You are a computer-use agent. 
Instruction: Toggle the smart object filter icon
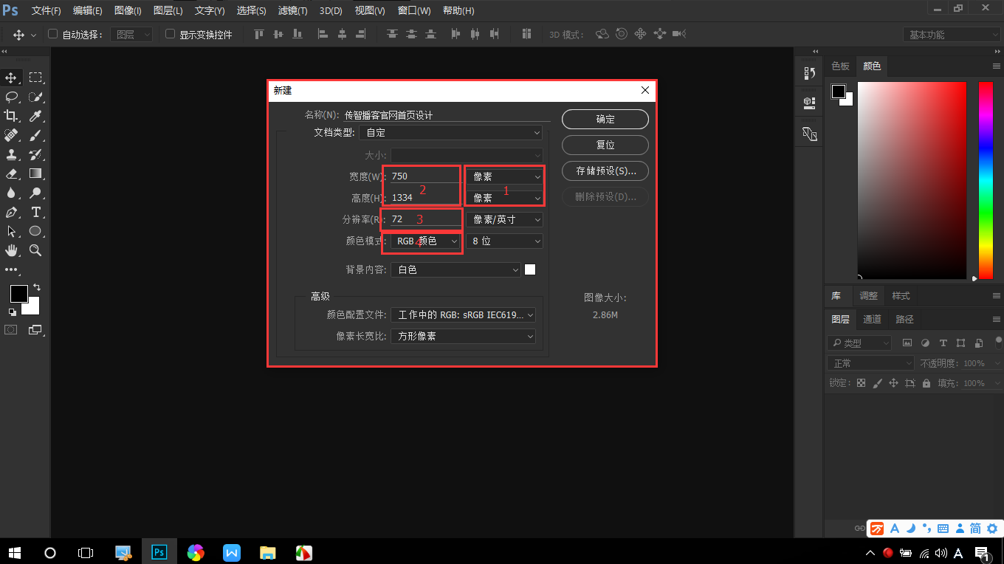pos(978,343)
